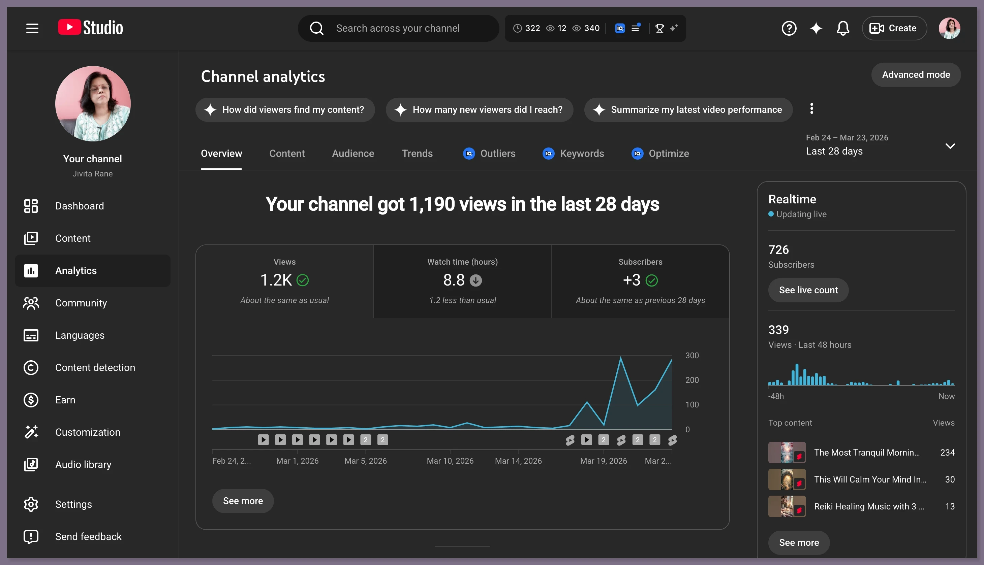Select the Subscribers metric card
Image resolution: width=984 pixels, height=565 pixels.
pyautogui.click(x=640, y=281)
